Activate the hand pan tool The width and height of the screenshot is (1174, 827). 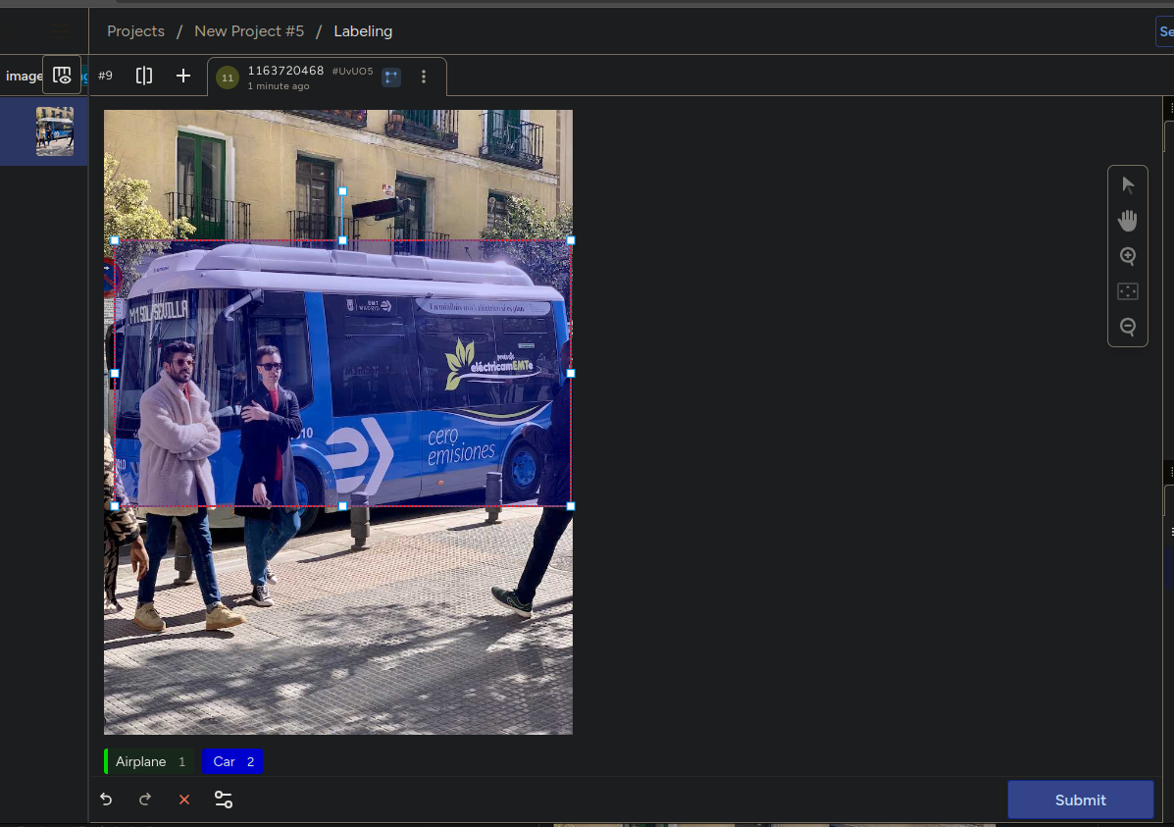pos(1128,220)
